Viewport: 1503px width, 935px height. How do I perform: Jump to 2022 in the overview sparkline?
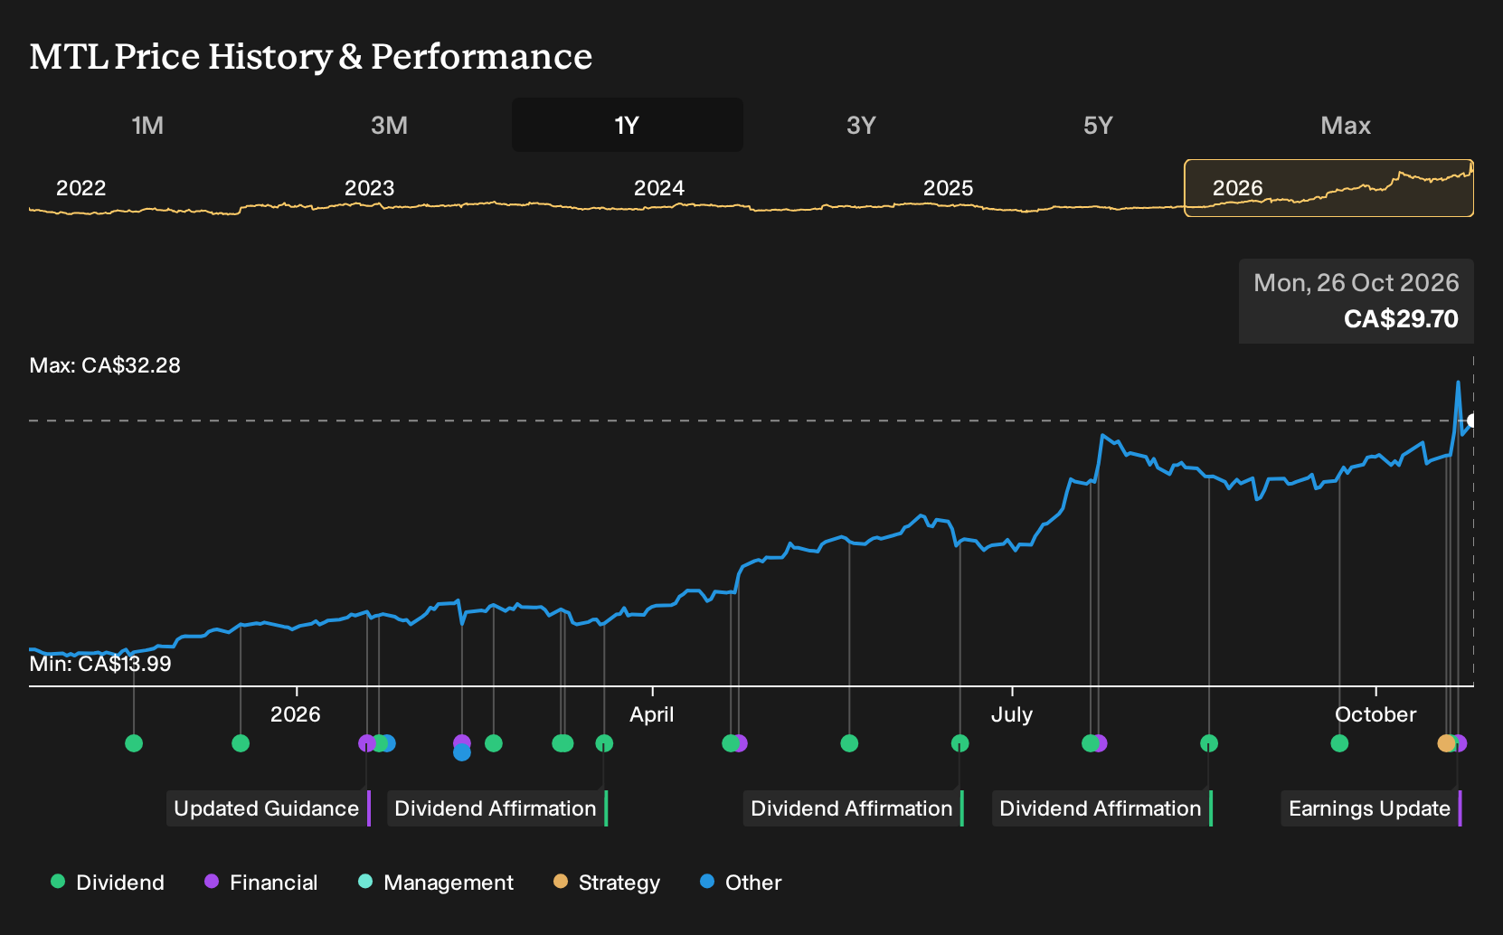[81, 188]
